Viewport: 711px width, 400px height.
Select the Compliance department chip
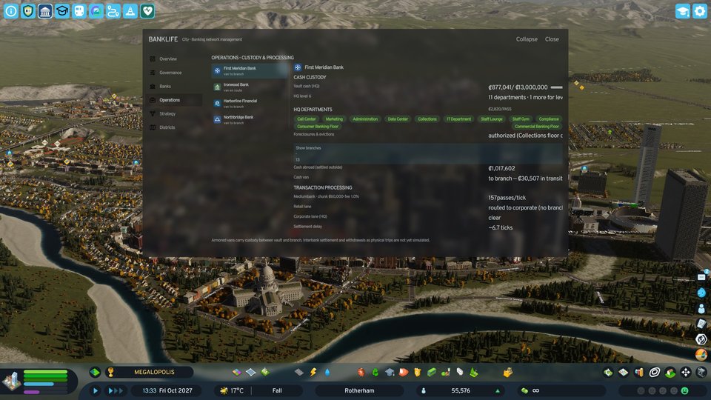pos(549,119)
